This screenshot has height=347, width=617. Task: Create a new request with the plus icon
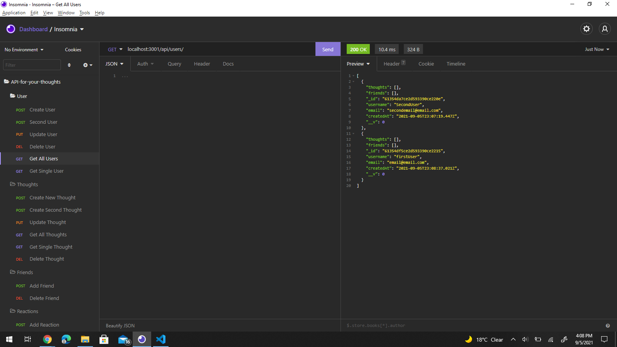[x=86, y=65]
